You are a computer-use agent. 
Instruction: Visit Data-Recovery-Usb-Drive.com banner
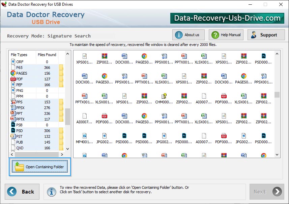pos(227,18)
